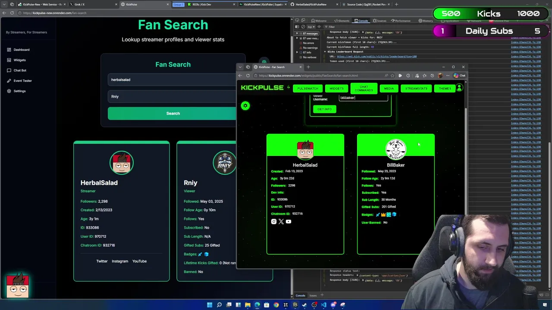Collapse Kicks Leaderboard Request group
The image size is (552, 310).
click(325, 52)
